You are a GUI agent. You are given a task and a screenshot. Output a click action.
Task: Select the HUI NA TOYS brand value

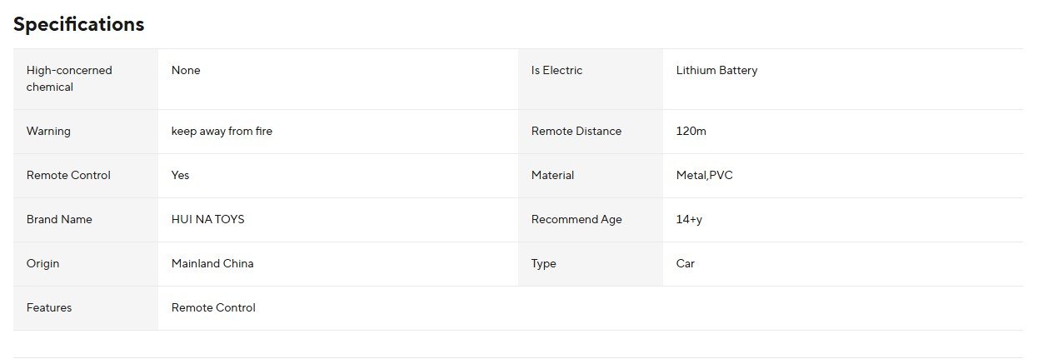(x=207, y=220)
